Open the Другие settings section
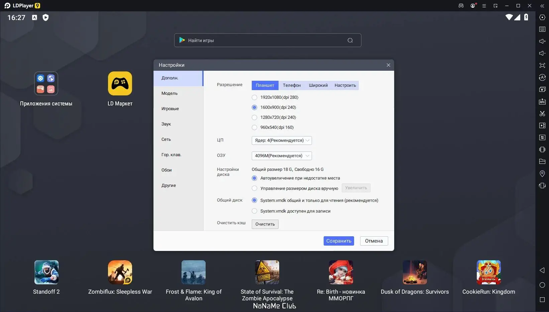Image resolution: width=549 pixels, height=312 pixels. tap(178, 186)
